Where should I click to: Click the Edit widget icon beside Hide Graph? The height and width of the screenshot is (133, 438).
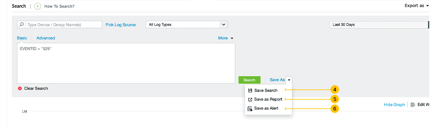pos(413,105)
